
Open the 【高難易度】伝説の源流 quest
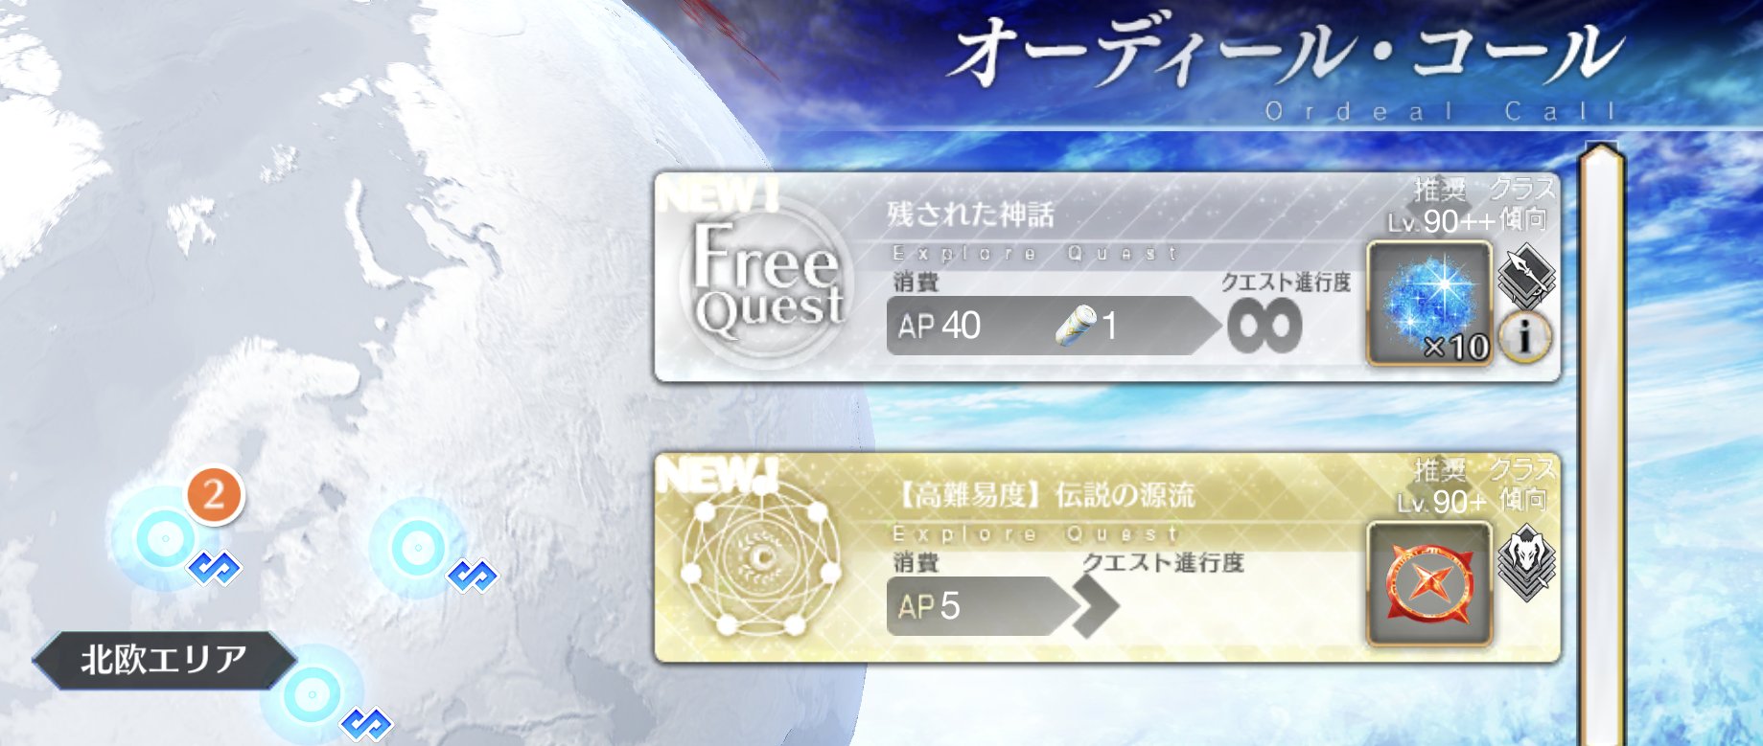click(x=1107, y=558)
